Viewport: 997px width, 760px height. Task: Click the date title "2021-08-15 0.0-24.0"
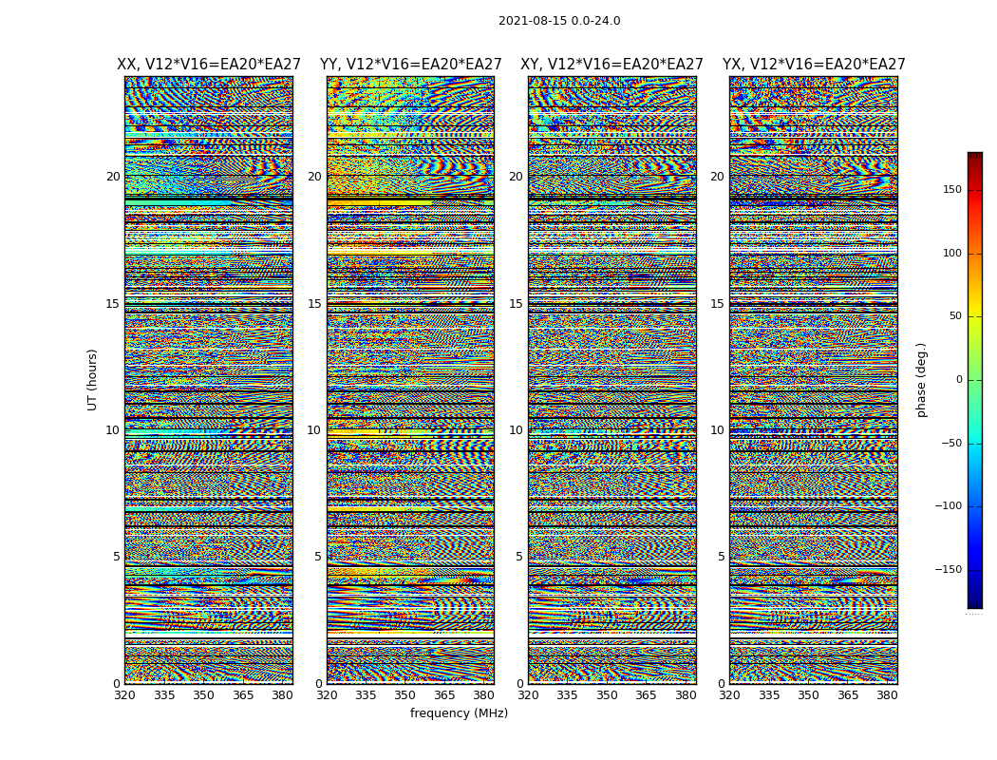(559, 21)
